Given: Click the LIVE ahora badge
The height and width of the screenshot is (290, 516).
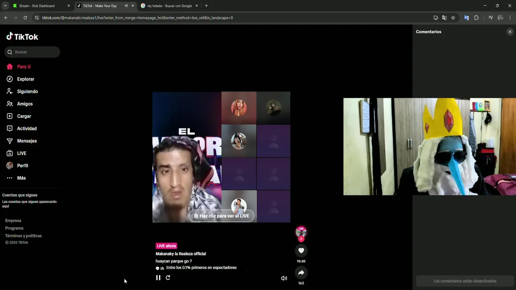Looking at the screenshot, I should coord(166,246).
